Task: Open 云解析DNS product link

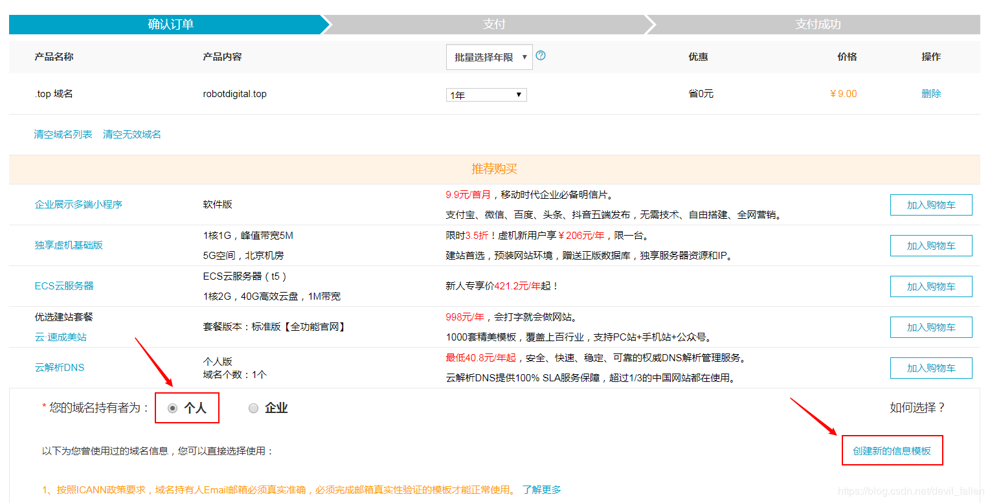Action: tap(60, 368)
